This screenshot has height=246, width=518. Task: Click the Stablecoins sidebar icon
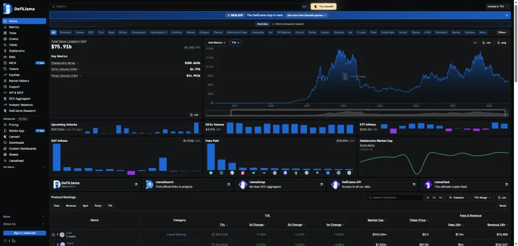coord(5,51)
